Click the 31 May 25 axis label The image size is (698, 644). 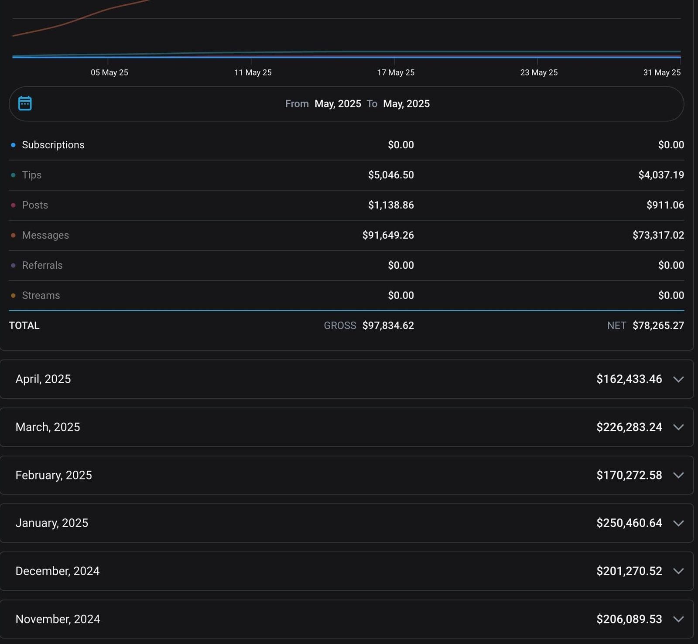point(662,72)
